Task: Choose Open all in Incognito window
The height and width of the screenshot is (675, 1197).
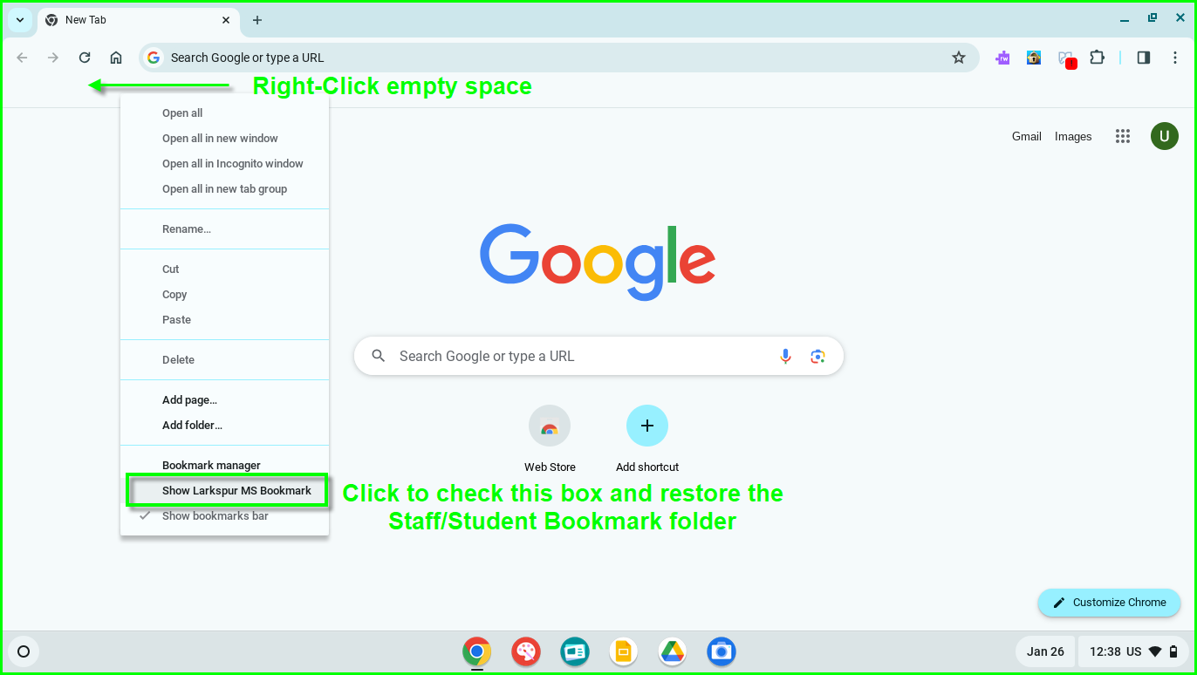Action: [x=232, y=163]
